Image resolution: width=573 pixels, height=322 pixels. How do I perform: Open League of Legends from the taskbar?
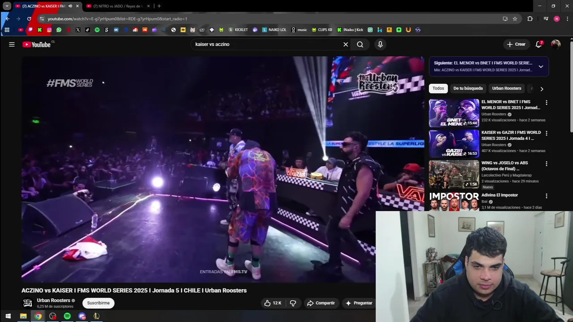point(96,316)
